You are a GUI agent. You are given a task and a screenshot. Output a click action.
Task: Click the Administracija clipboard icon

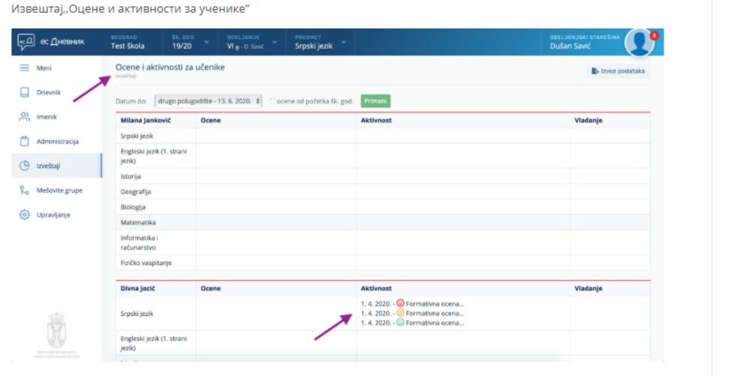click(x=24, y=141)
